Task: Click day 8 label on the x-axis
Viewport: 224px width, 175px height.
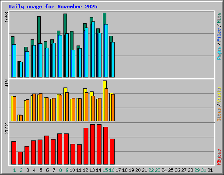Action: coord(60,170)
